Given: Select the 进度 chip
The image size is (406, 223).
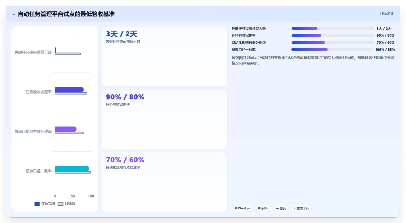Looking at the screenshot, I should [x=281, y=208].
